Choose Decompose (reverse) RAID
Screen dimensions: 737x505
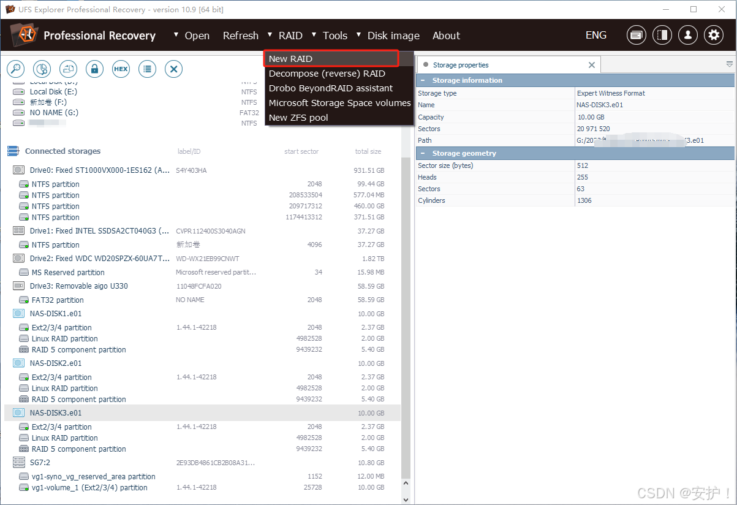[339, 74]
